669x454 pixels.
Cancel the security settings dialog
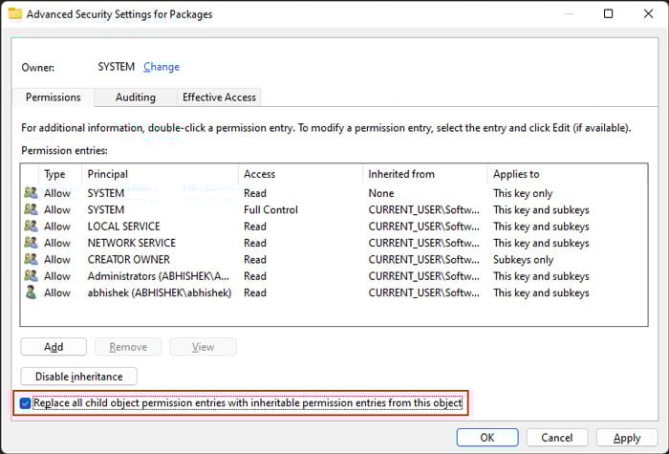point(557,438)
